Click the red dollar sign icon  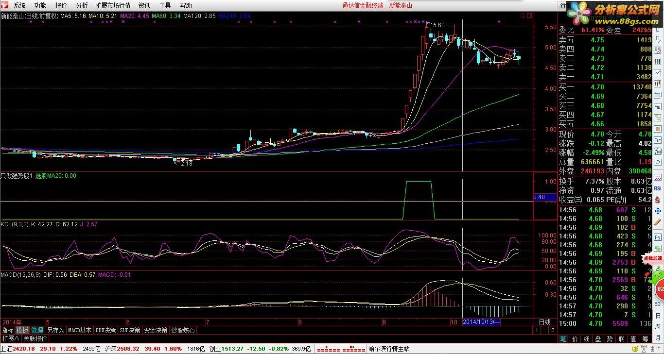point(658,200)
